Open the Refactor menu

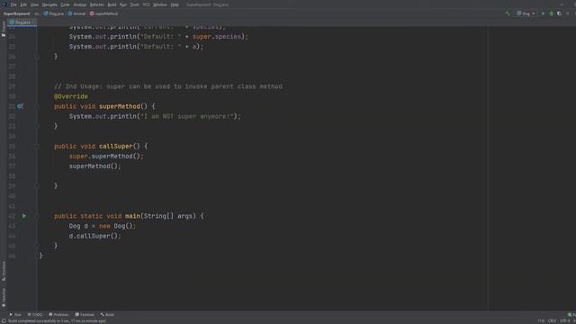(97, 4)
